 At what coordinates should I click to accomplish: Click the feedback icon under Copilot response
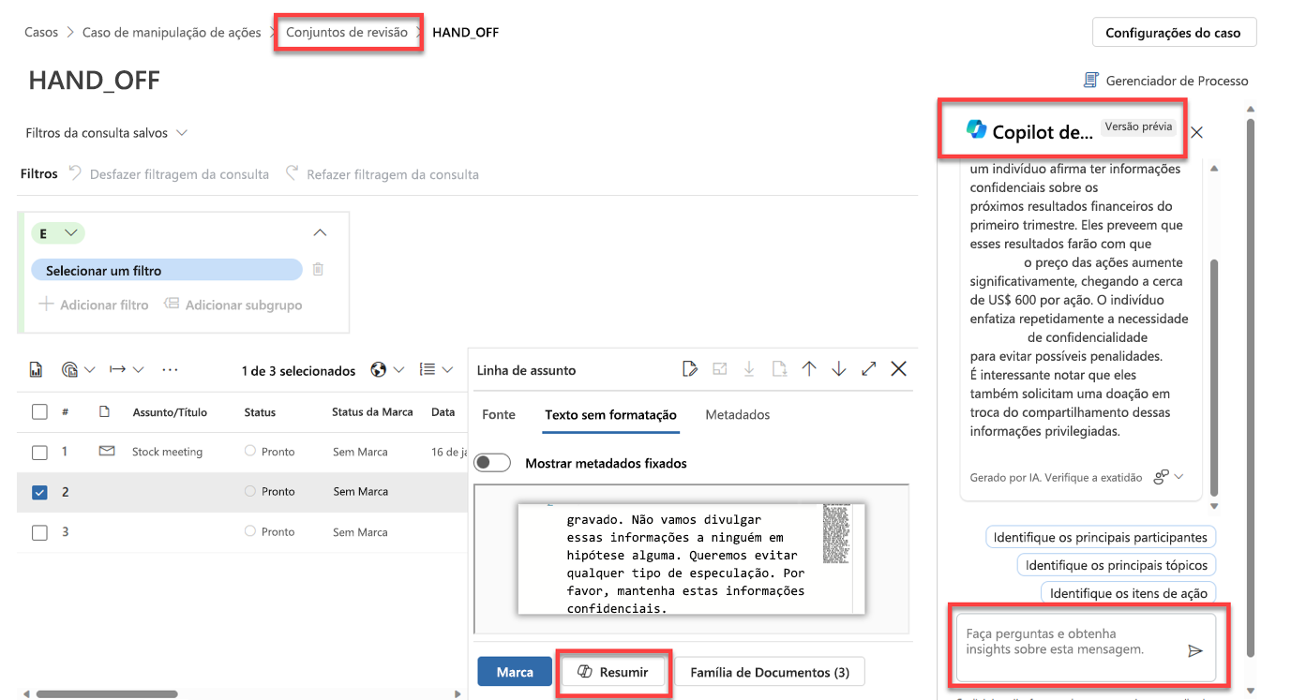pos(1162,477)
